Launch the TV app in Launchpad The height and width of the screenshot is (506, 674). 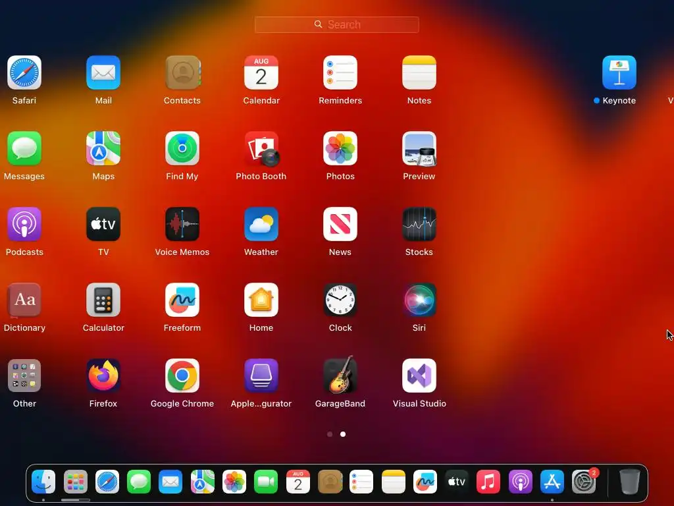(x=103, y=224)
